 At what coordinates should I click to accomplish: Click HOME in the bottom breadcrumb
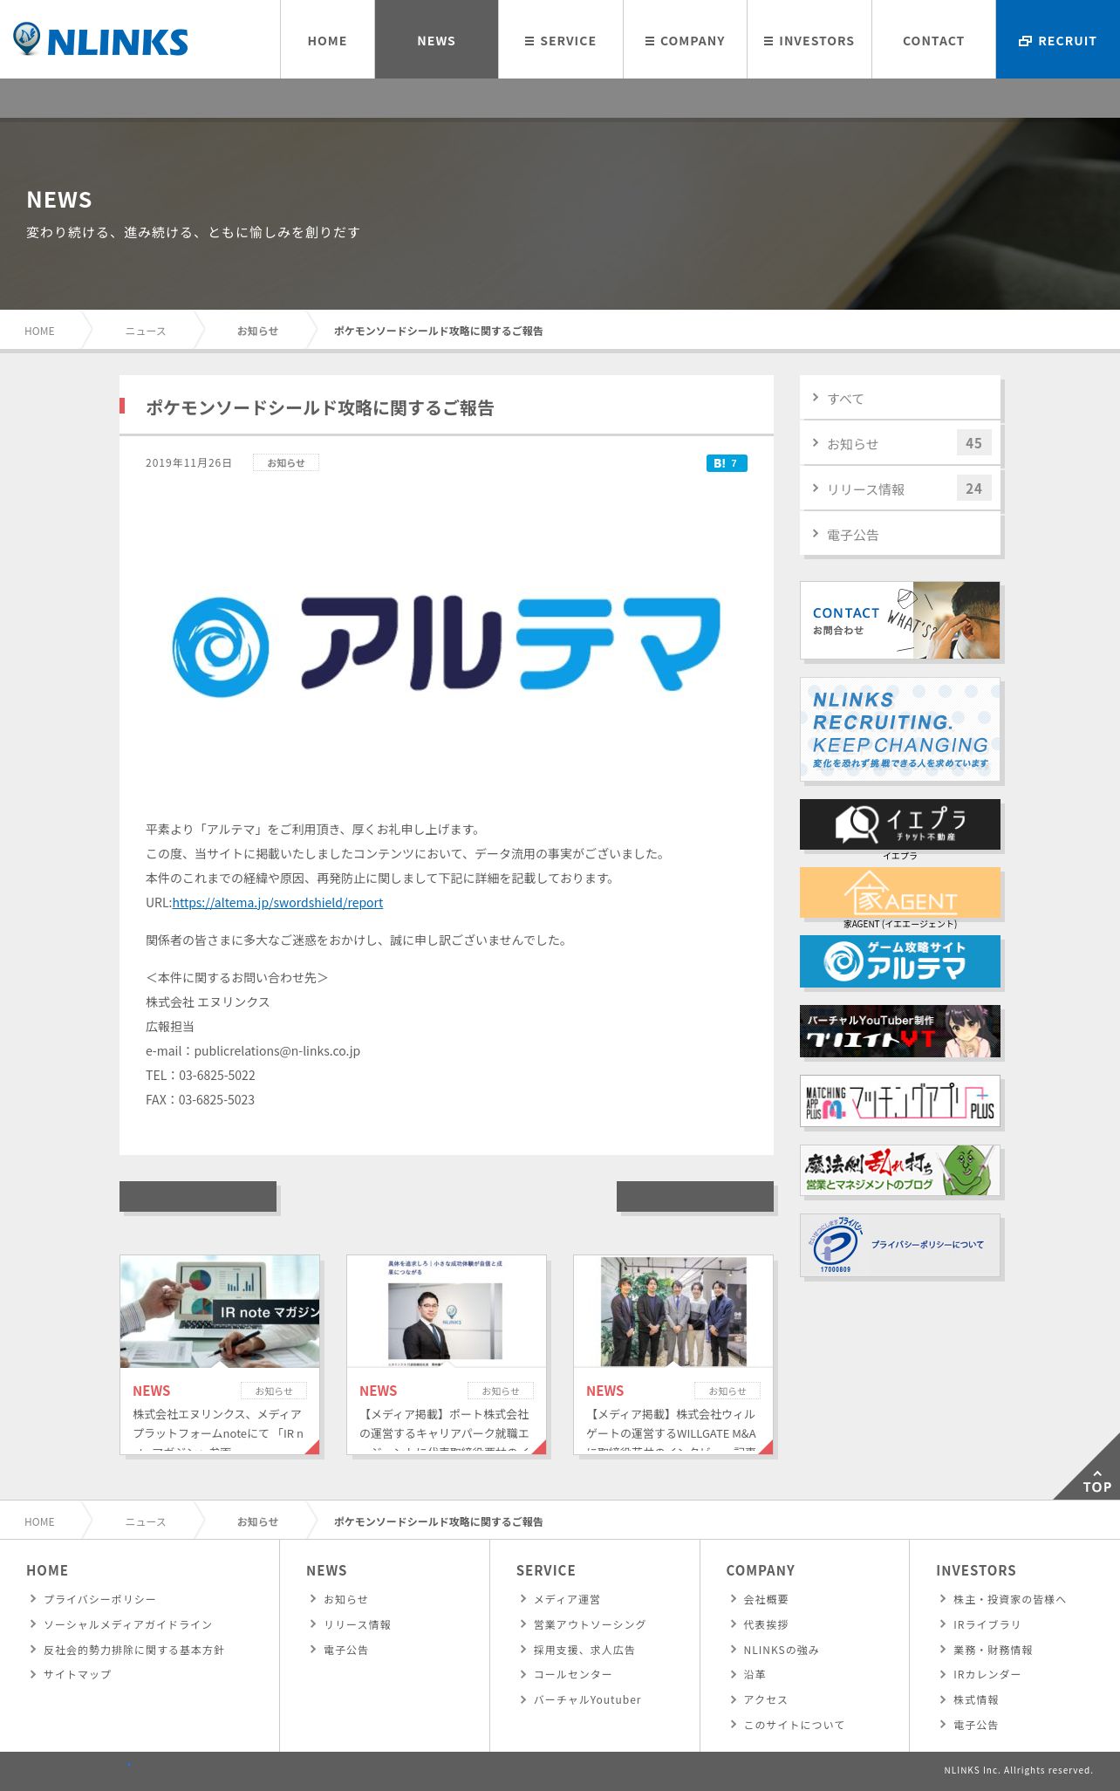coord(39,1521)
